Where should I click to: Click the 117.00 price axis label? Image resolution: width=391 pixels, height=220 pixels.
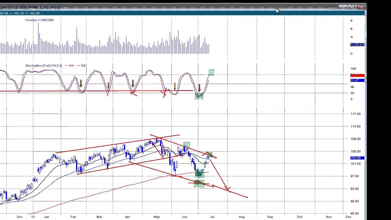(356, 114)
